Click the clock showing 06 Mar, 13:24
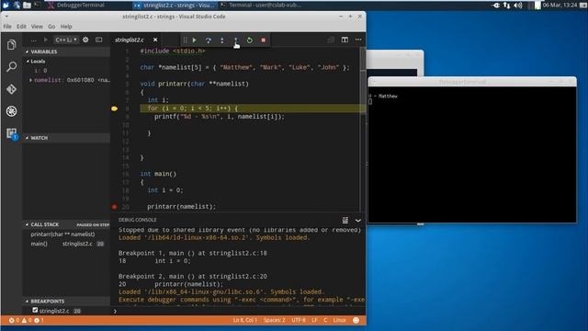588x331 pixels. click(560, 6)
